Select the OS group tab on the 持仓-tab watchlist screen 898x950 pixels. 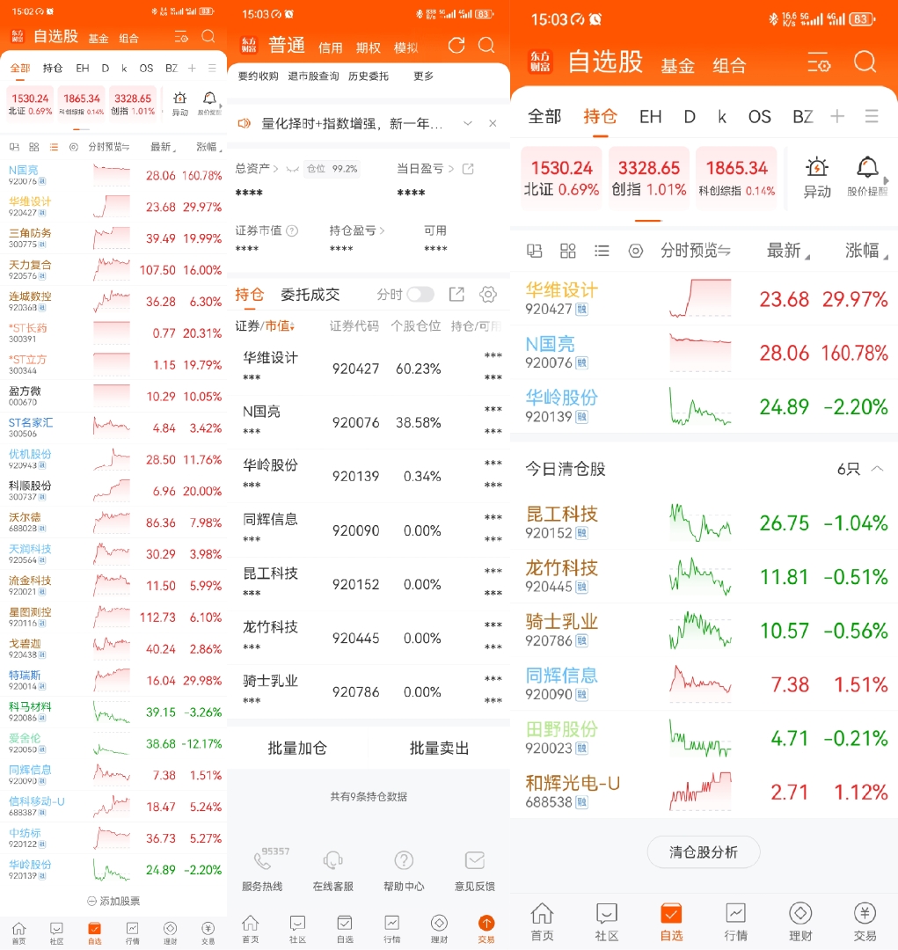(759, 116)
